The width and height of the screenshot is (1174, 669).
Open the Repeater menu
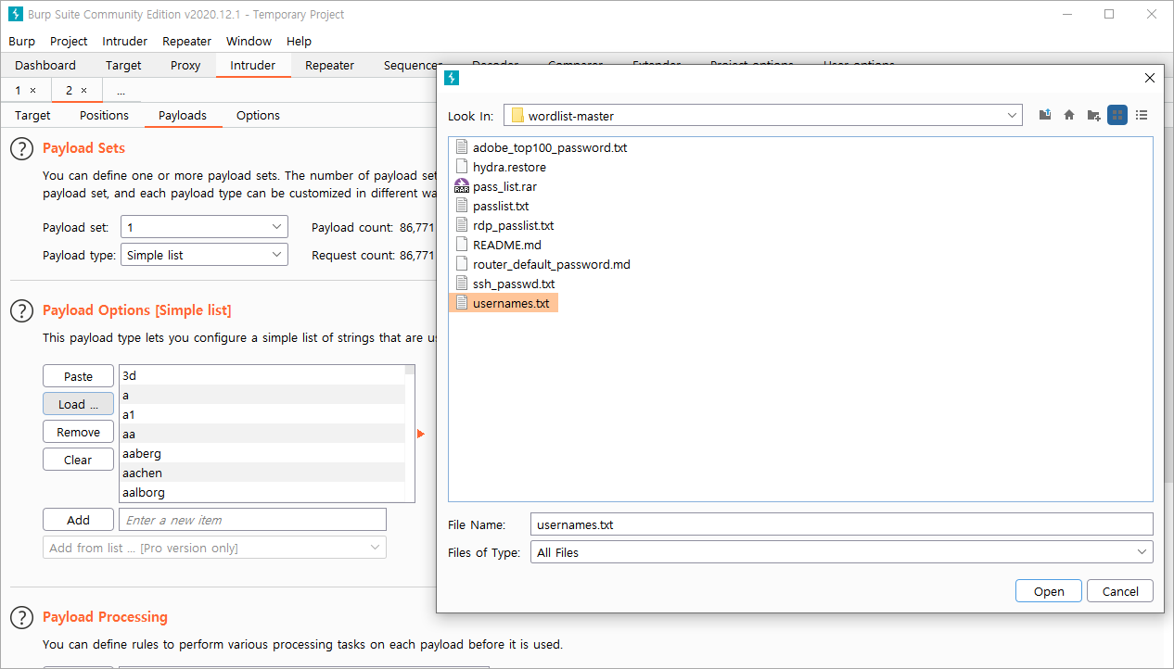(186, 42)
